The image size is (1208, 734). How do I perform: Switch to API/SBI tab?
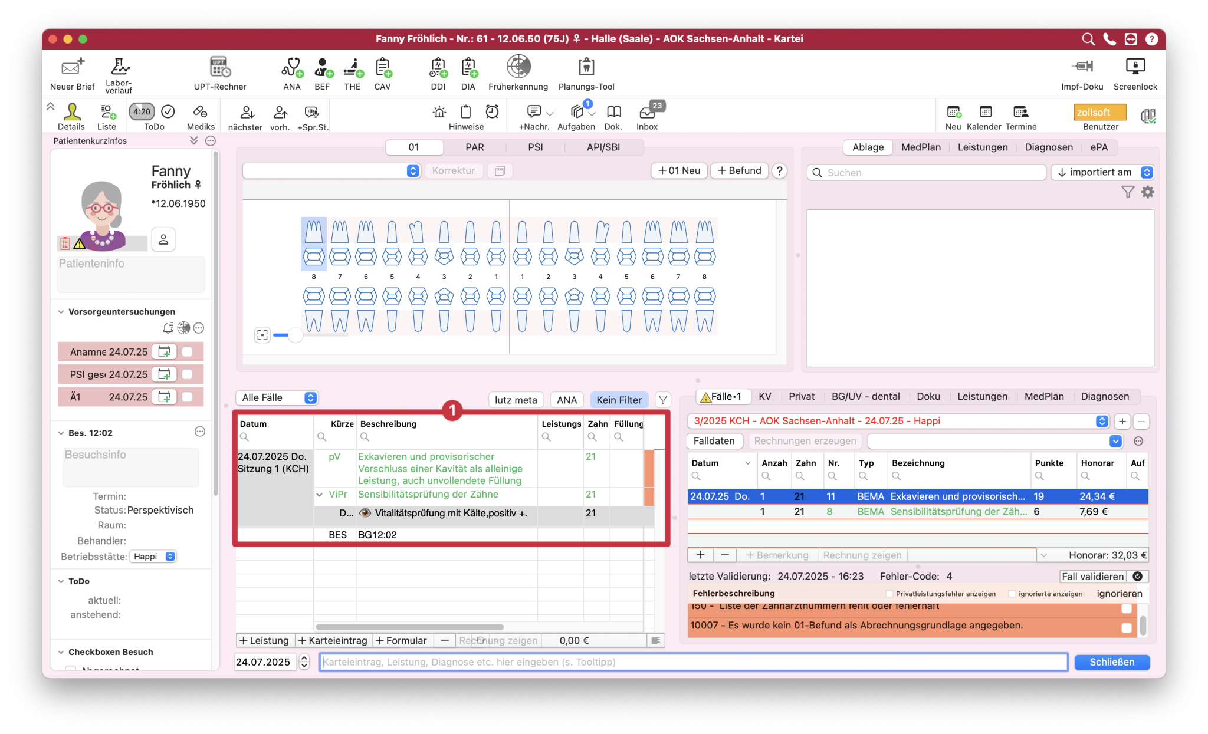pos(603,147)
